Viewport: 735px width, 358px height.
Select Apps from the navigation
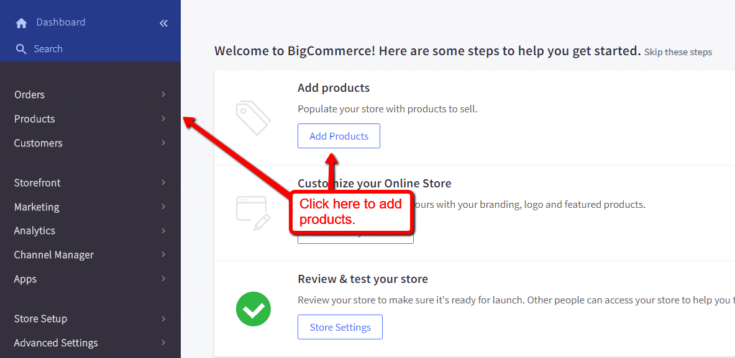coord(25,279)
